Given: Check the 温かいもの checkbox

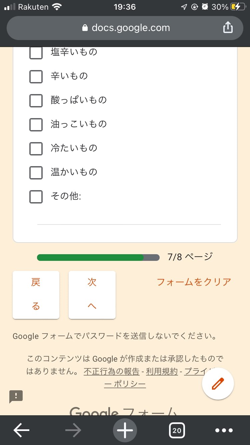Looking at the screenshot, I should pyautogui.click(x=36, y=172).
